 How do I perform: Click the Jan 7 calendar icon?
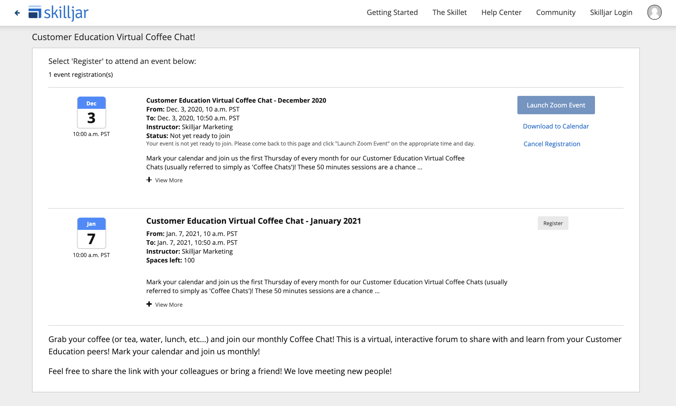pos(91,233)
